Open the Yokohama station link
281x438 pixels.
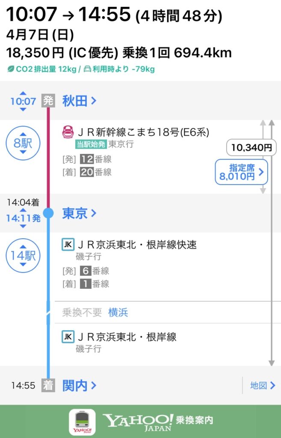tap(118, 313)
